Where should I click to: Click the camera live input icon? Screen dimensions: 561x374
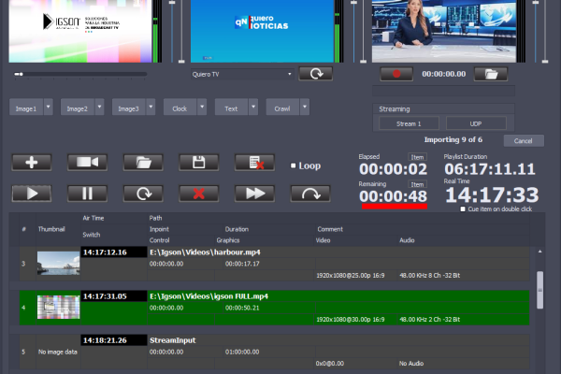[87, 162]
